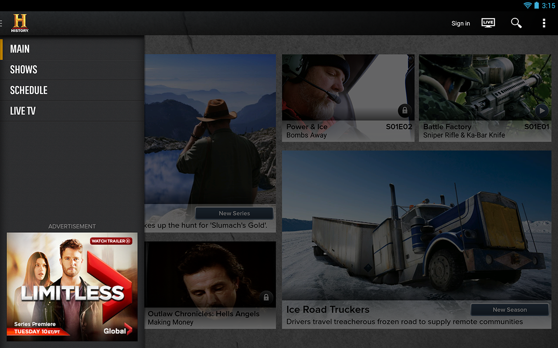Tap the Ice Road Truckers description text
558x348 pixels.
pos(405,322)
